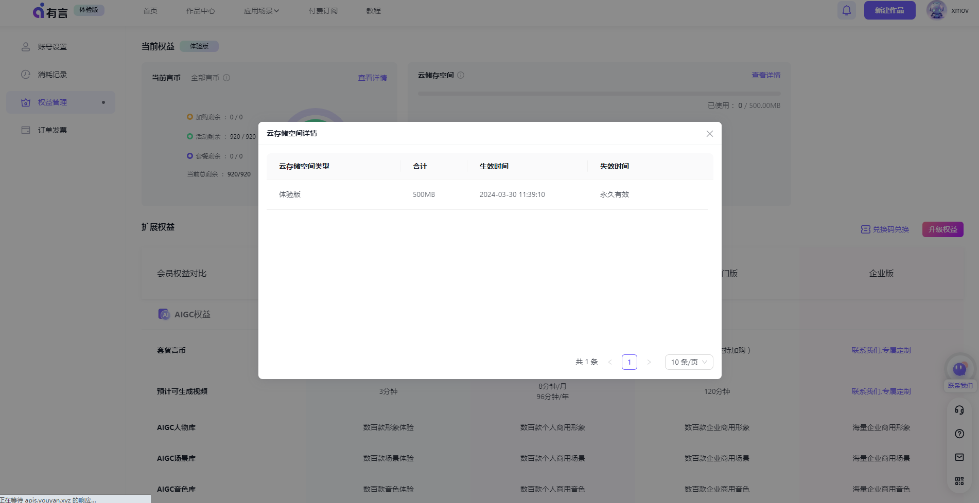Select 订单发票 in the sidebar
The height and width of the screenshot is (503, 979).
tap(61, 130)
